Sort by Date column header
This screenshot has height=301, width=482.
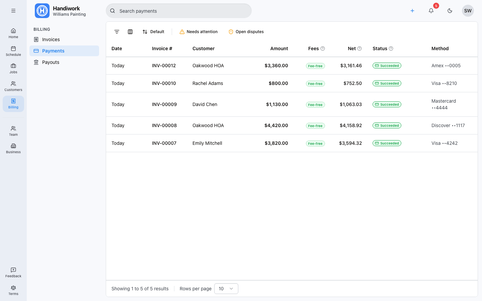coord(117,48)
